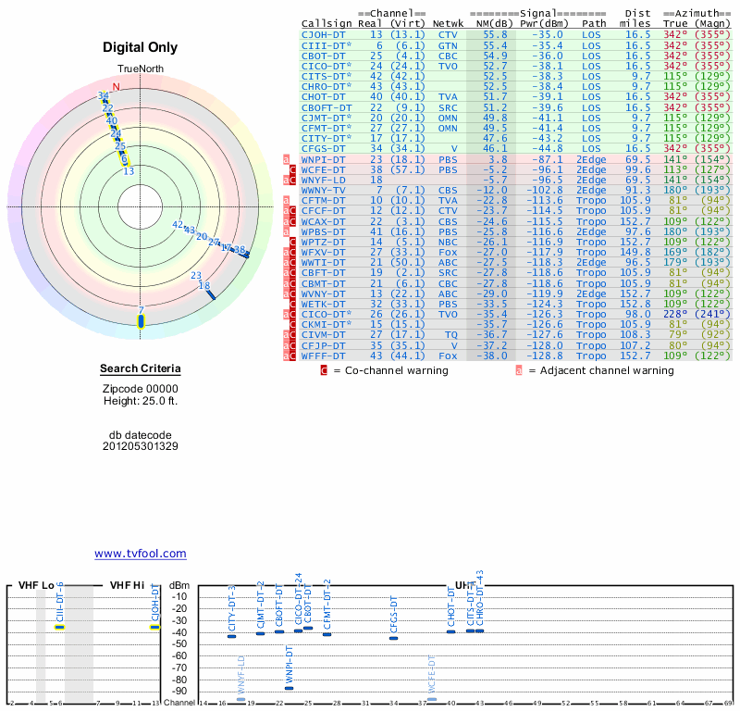Click the CJOH-DT callsign in the table
The height and width of the screenshot is (711, 740).
324,34
